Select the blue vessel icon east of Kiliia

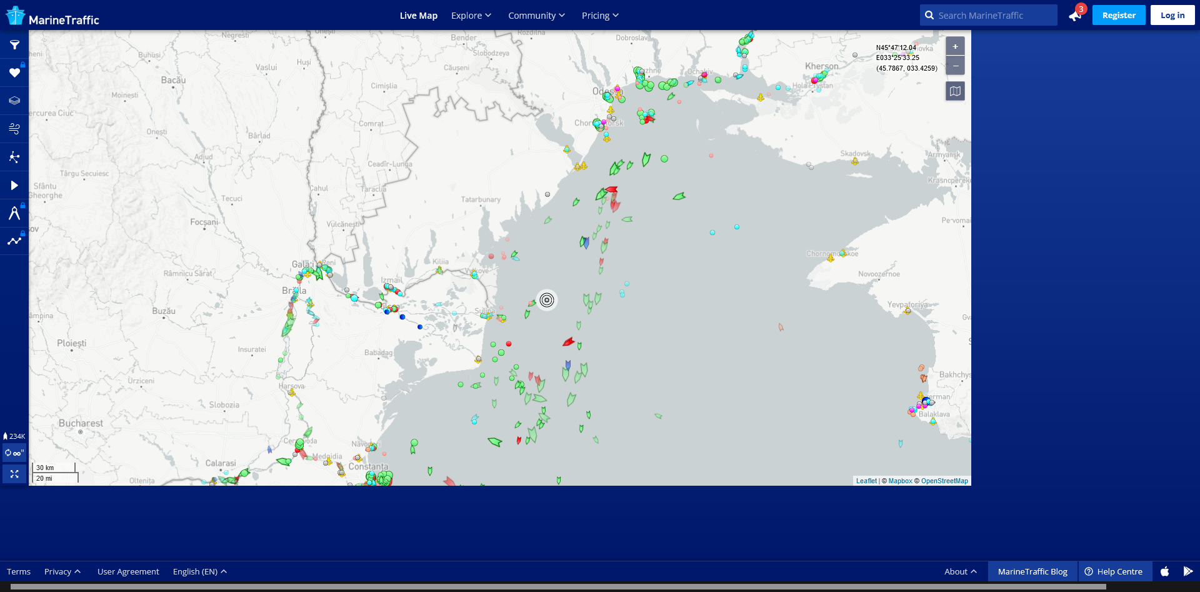pos(585,243)
